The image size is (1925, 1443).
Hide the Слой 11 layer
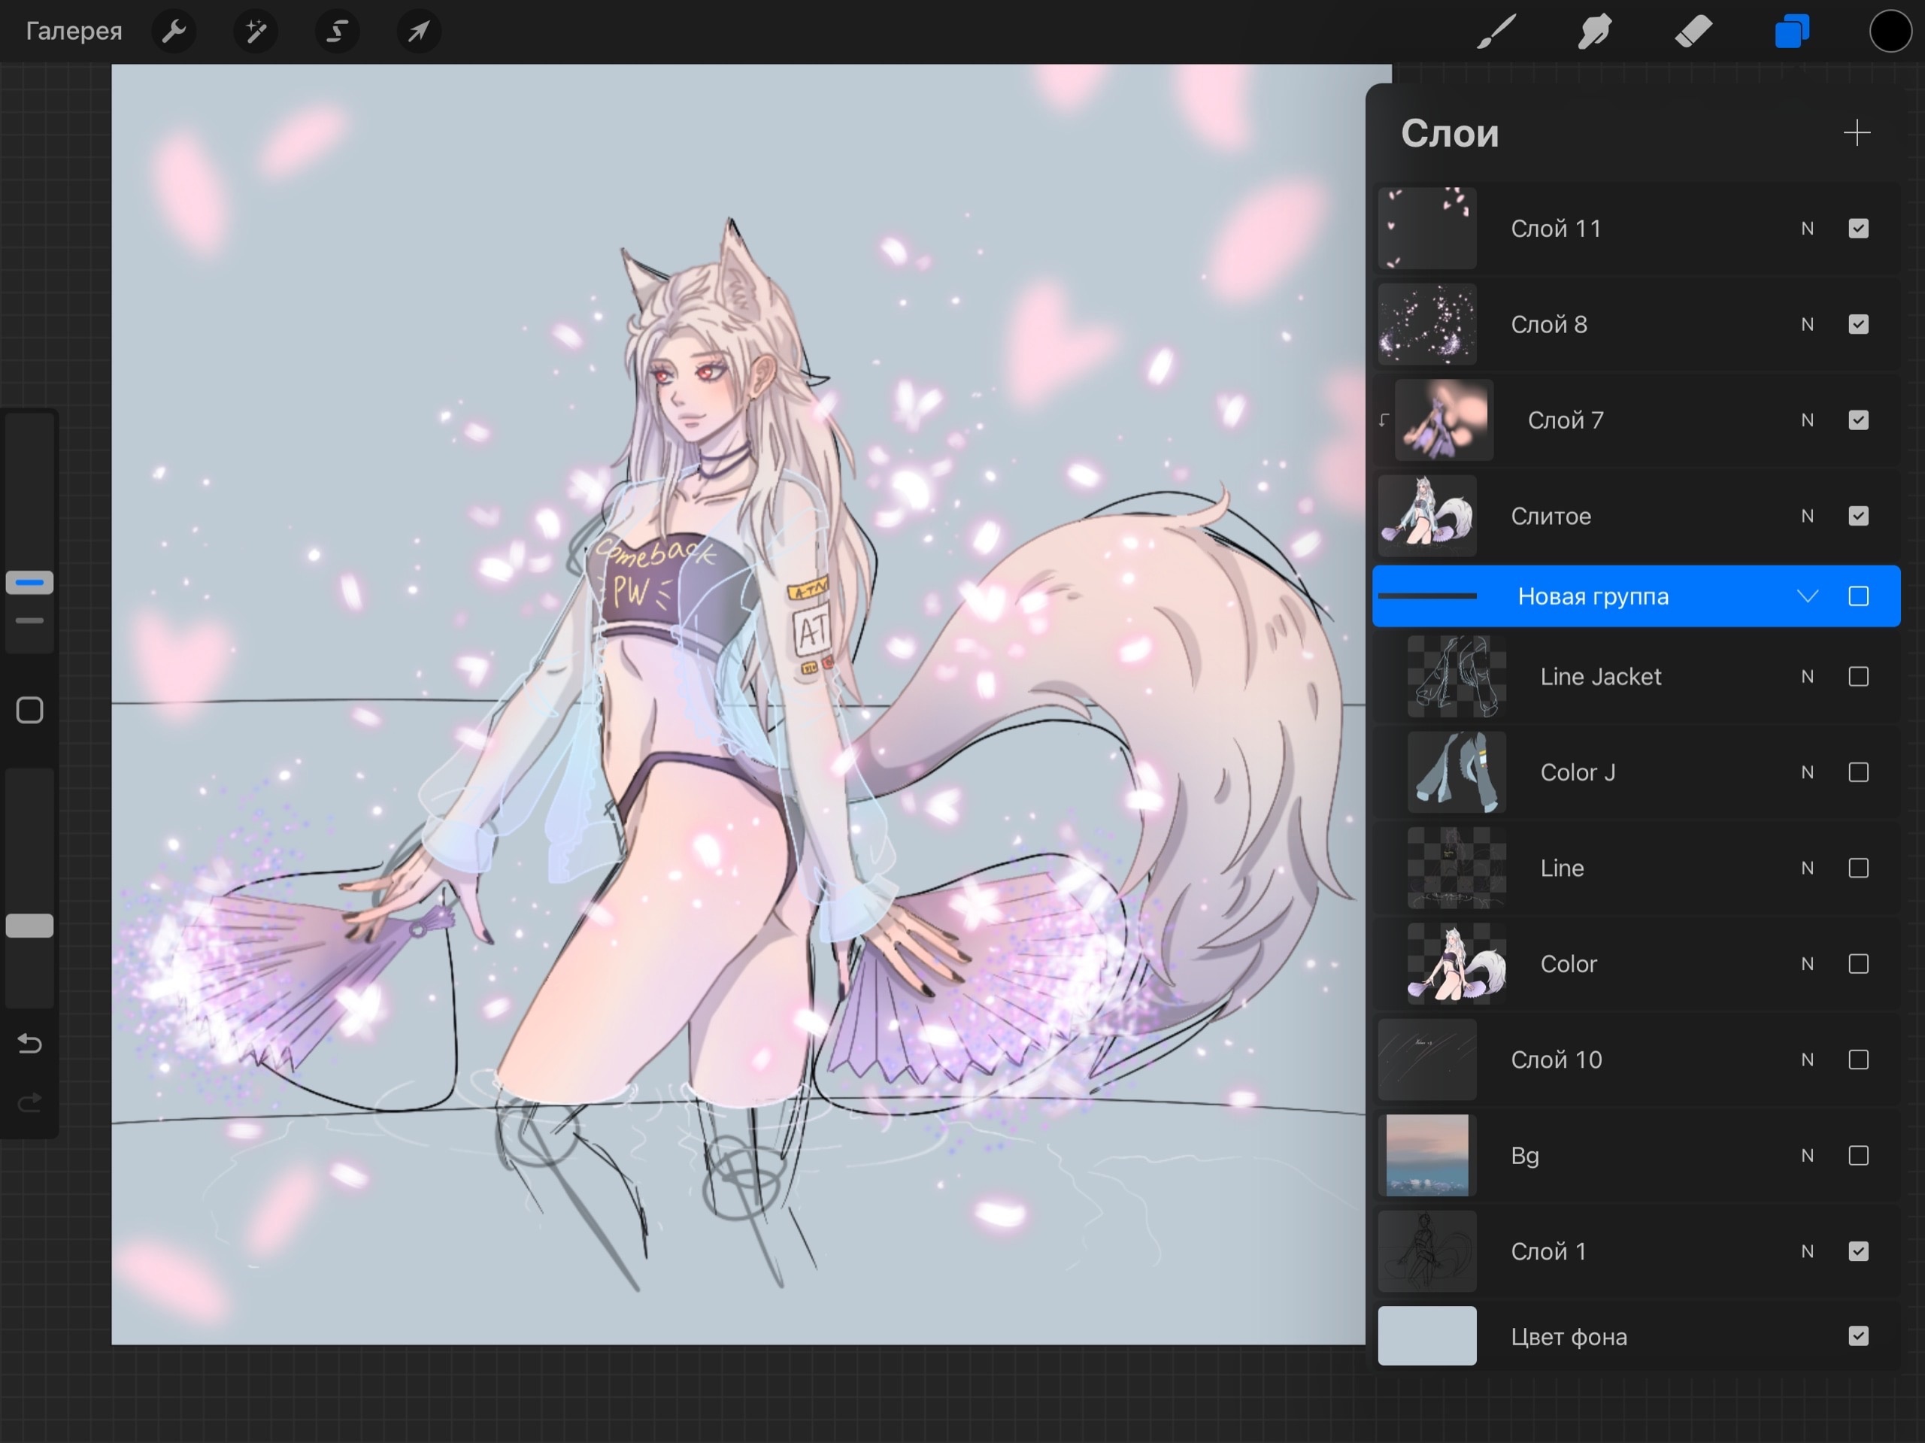point(1858,229)
